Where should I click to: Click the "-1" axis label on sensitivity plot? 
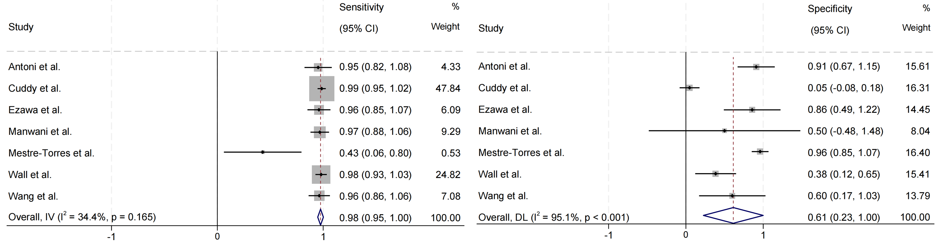pos(111,237)
